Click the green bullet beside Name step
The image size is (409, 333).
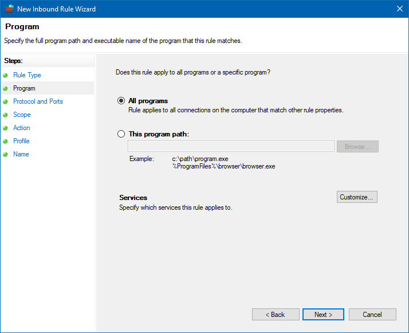[x=6, y=154]
